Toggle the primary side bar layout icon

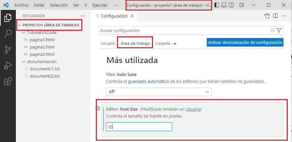[217, 5]
